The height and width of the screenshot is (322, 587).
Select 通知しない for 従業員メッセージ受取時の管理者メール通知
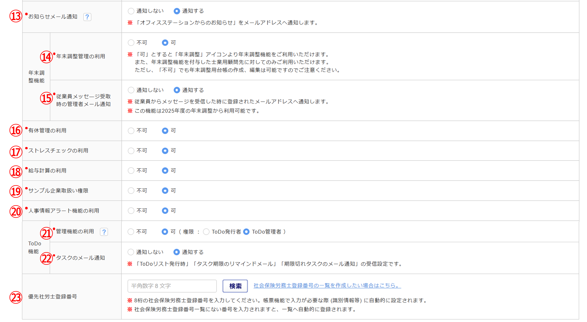(x=131, y=90)
